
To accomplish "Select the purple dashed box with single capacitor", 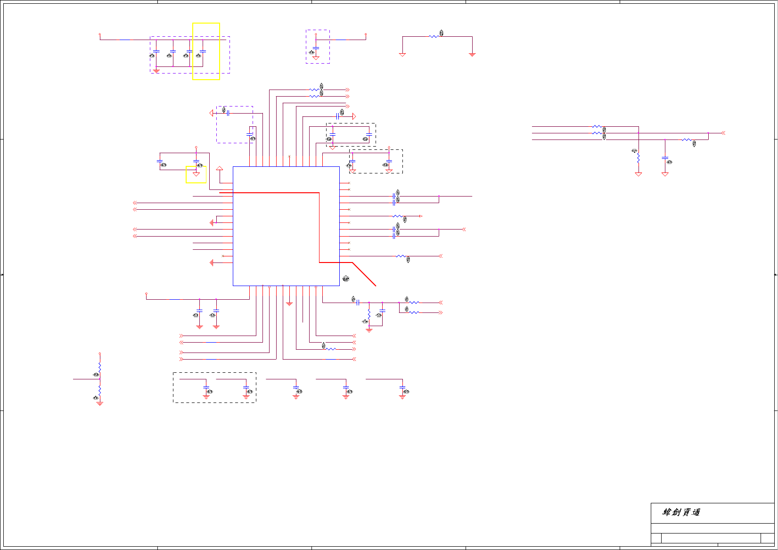I will [318, 47].
